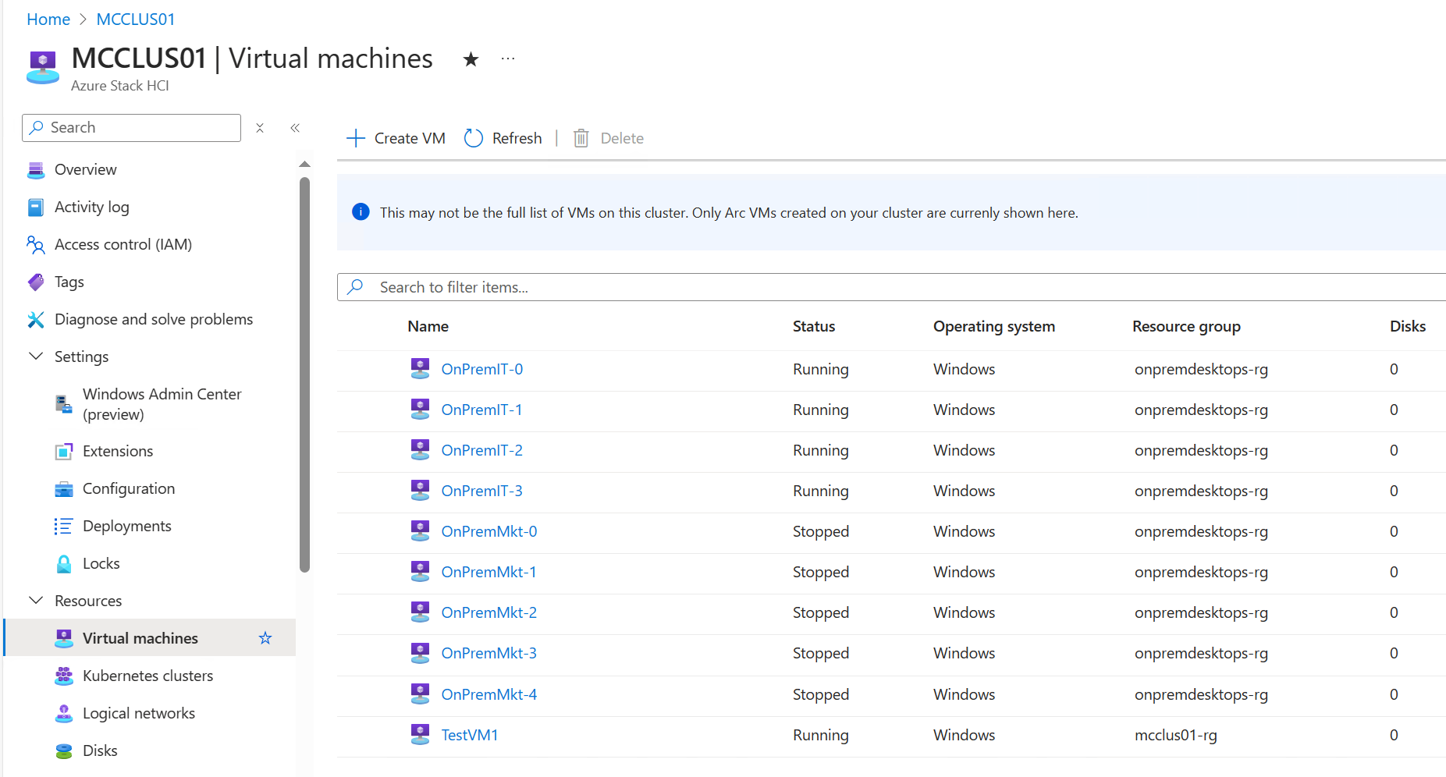Viewport: 1446px width, 777px height.
Task: Open the TestVM1 virtual machine
Action: click(x=469, y=734)
